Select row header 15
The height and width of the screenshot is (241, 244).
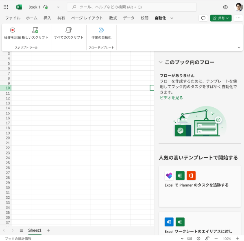coord(6,113)
